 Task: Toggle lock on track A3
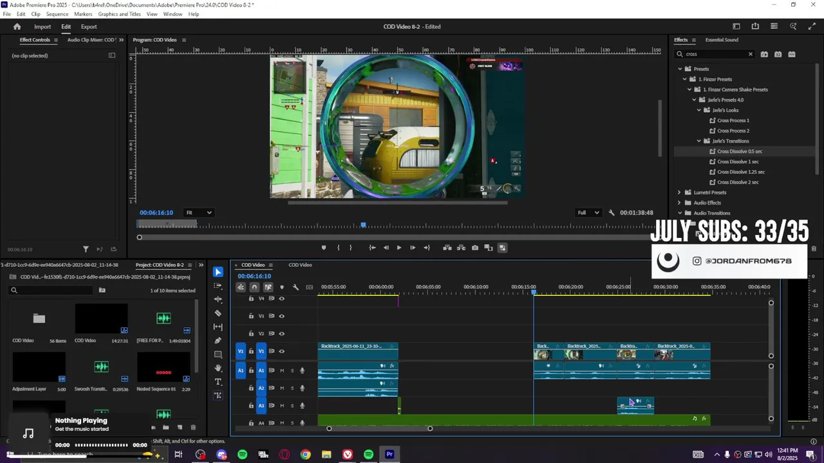(x=251, y=405)
